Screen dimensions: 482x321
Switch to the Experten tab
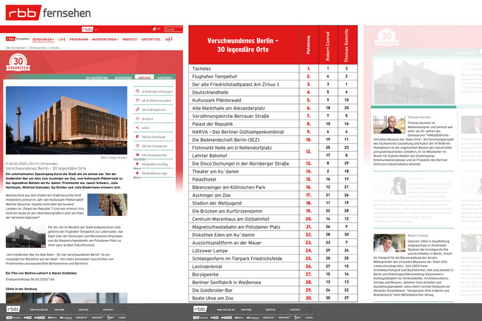coord(123,77)
